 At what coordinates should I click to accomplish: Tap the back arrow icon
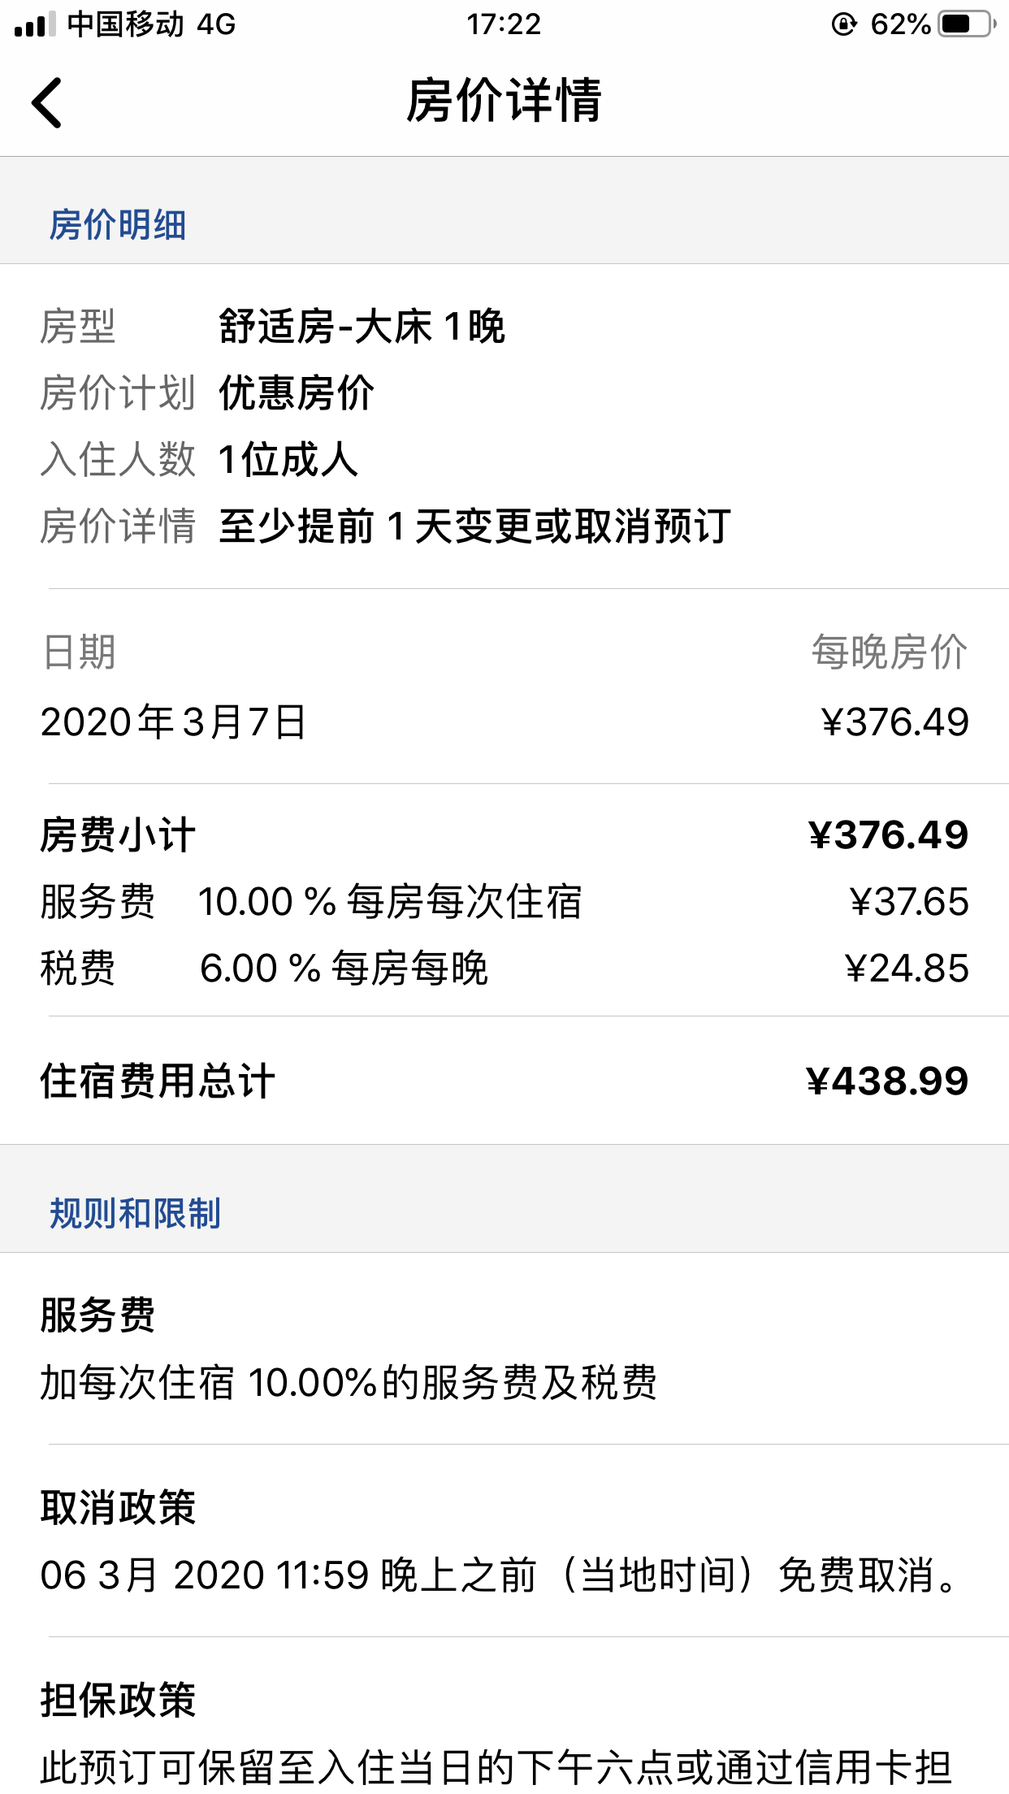coord(47,102)
